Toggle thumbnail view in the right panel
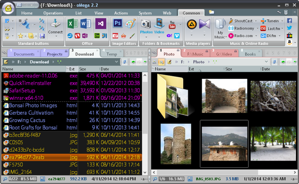Viewport: 299px width, 184px height. 161,62
